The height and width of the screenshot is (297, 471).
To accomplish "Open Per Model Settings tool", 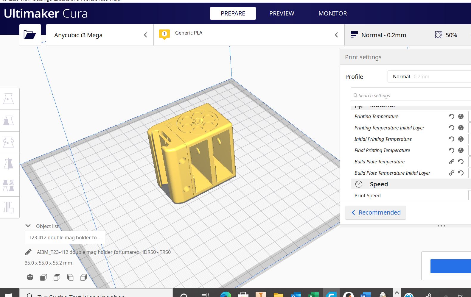I will [9, 185].
